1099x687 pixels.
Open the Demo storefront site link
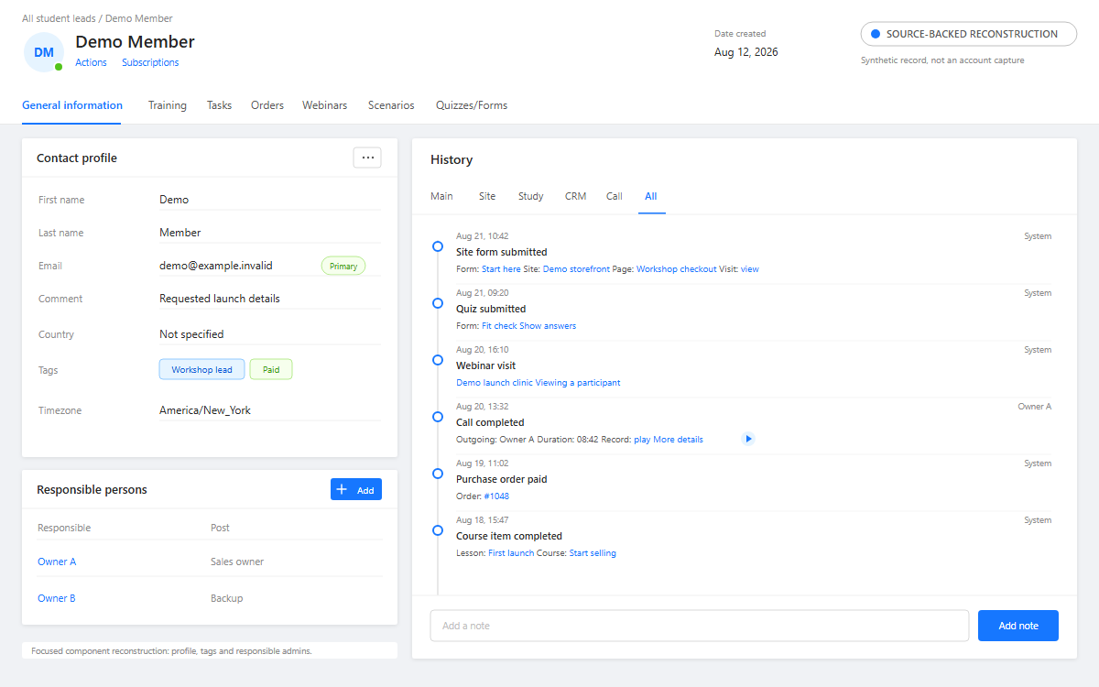tap(576, 269)
